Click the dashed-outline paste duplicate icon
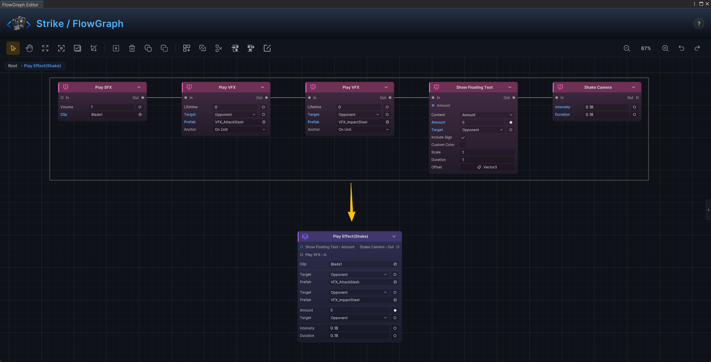 click(164, 48)
